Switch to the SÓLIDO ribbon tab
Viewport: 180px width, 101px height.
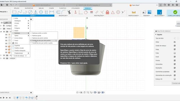click(x=17, y=8)
